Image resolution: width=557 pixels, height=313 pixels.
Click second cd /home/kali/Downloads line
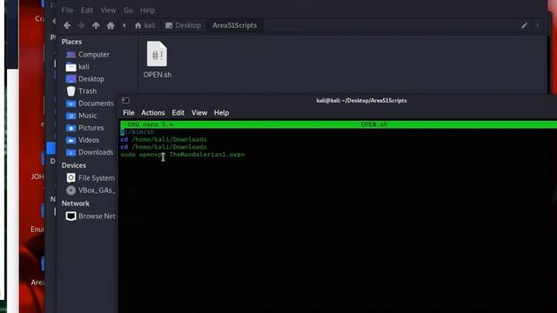tap(164, 147)
